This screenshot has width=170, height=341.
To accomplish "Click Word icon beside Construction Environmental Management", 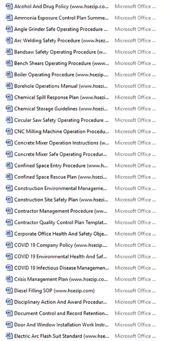I will click(x=9, y=188).
